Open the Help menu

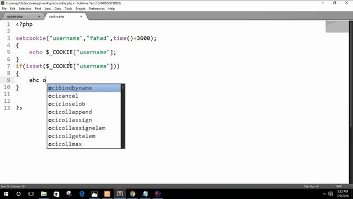tap(111, 9)
